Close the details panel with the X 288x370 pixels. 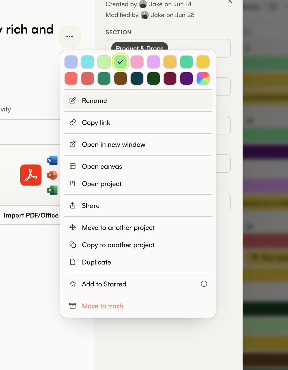coord(230,1)
